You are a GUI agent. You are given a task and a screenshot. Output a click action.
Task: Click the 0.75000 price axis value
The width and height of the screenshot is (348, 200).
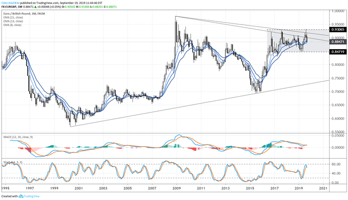[338, 78]
